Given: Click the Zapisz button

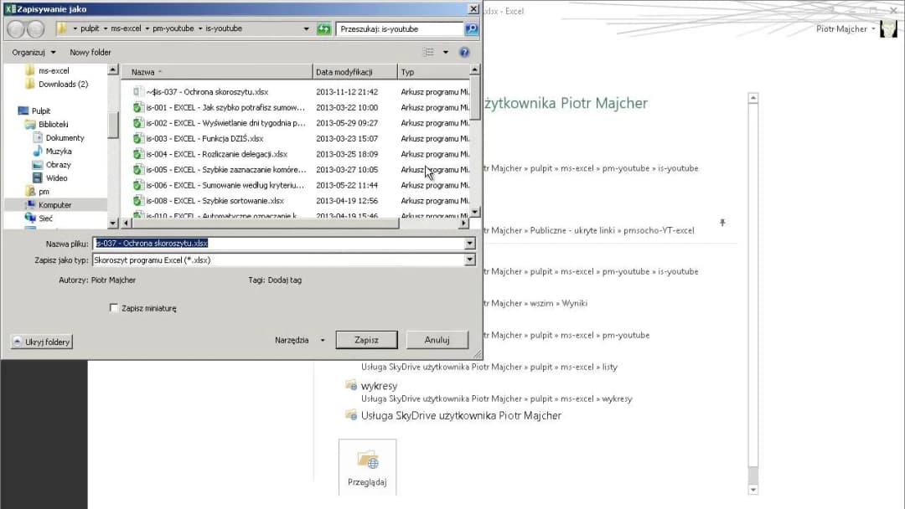Looking at the screenshot, I should pyautogui.click(x=366, y=339).
